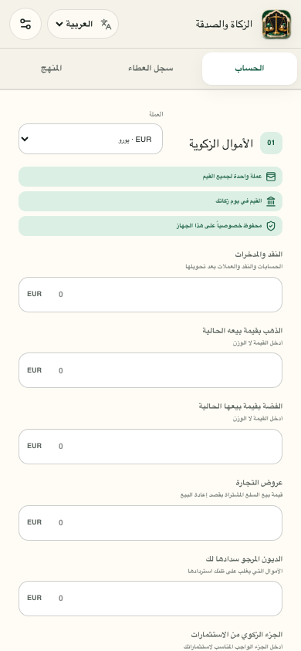The width and height of the screenshot is (301, 651).
Task: Focus the الديون المرجو سدادها input field
Action: click(150, 599)
